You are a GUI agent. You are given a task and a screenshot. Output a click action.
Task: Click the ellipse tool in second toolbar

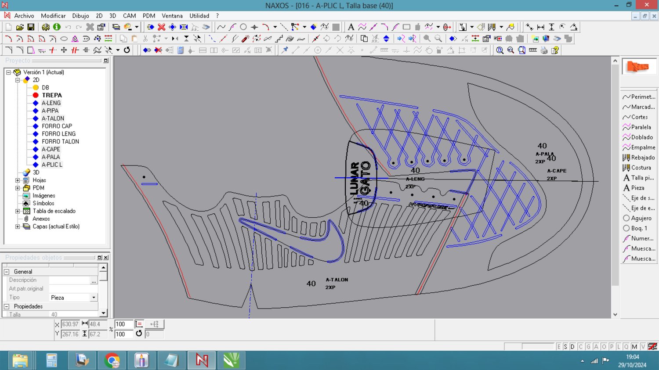(x=64, y=39)
